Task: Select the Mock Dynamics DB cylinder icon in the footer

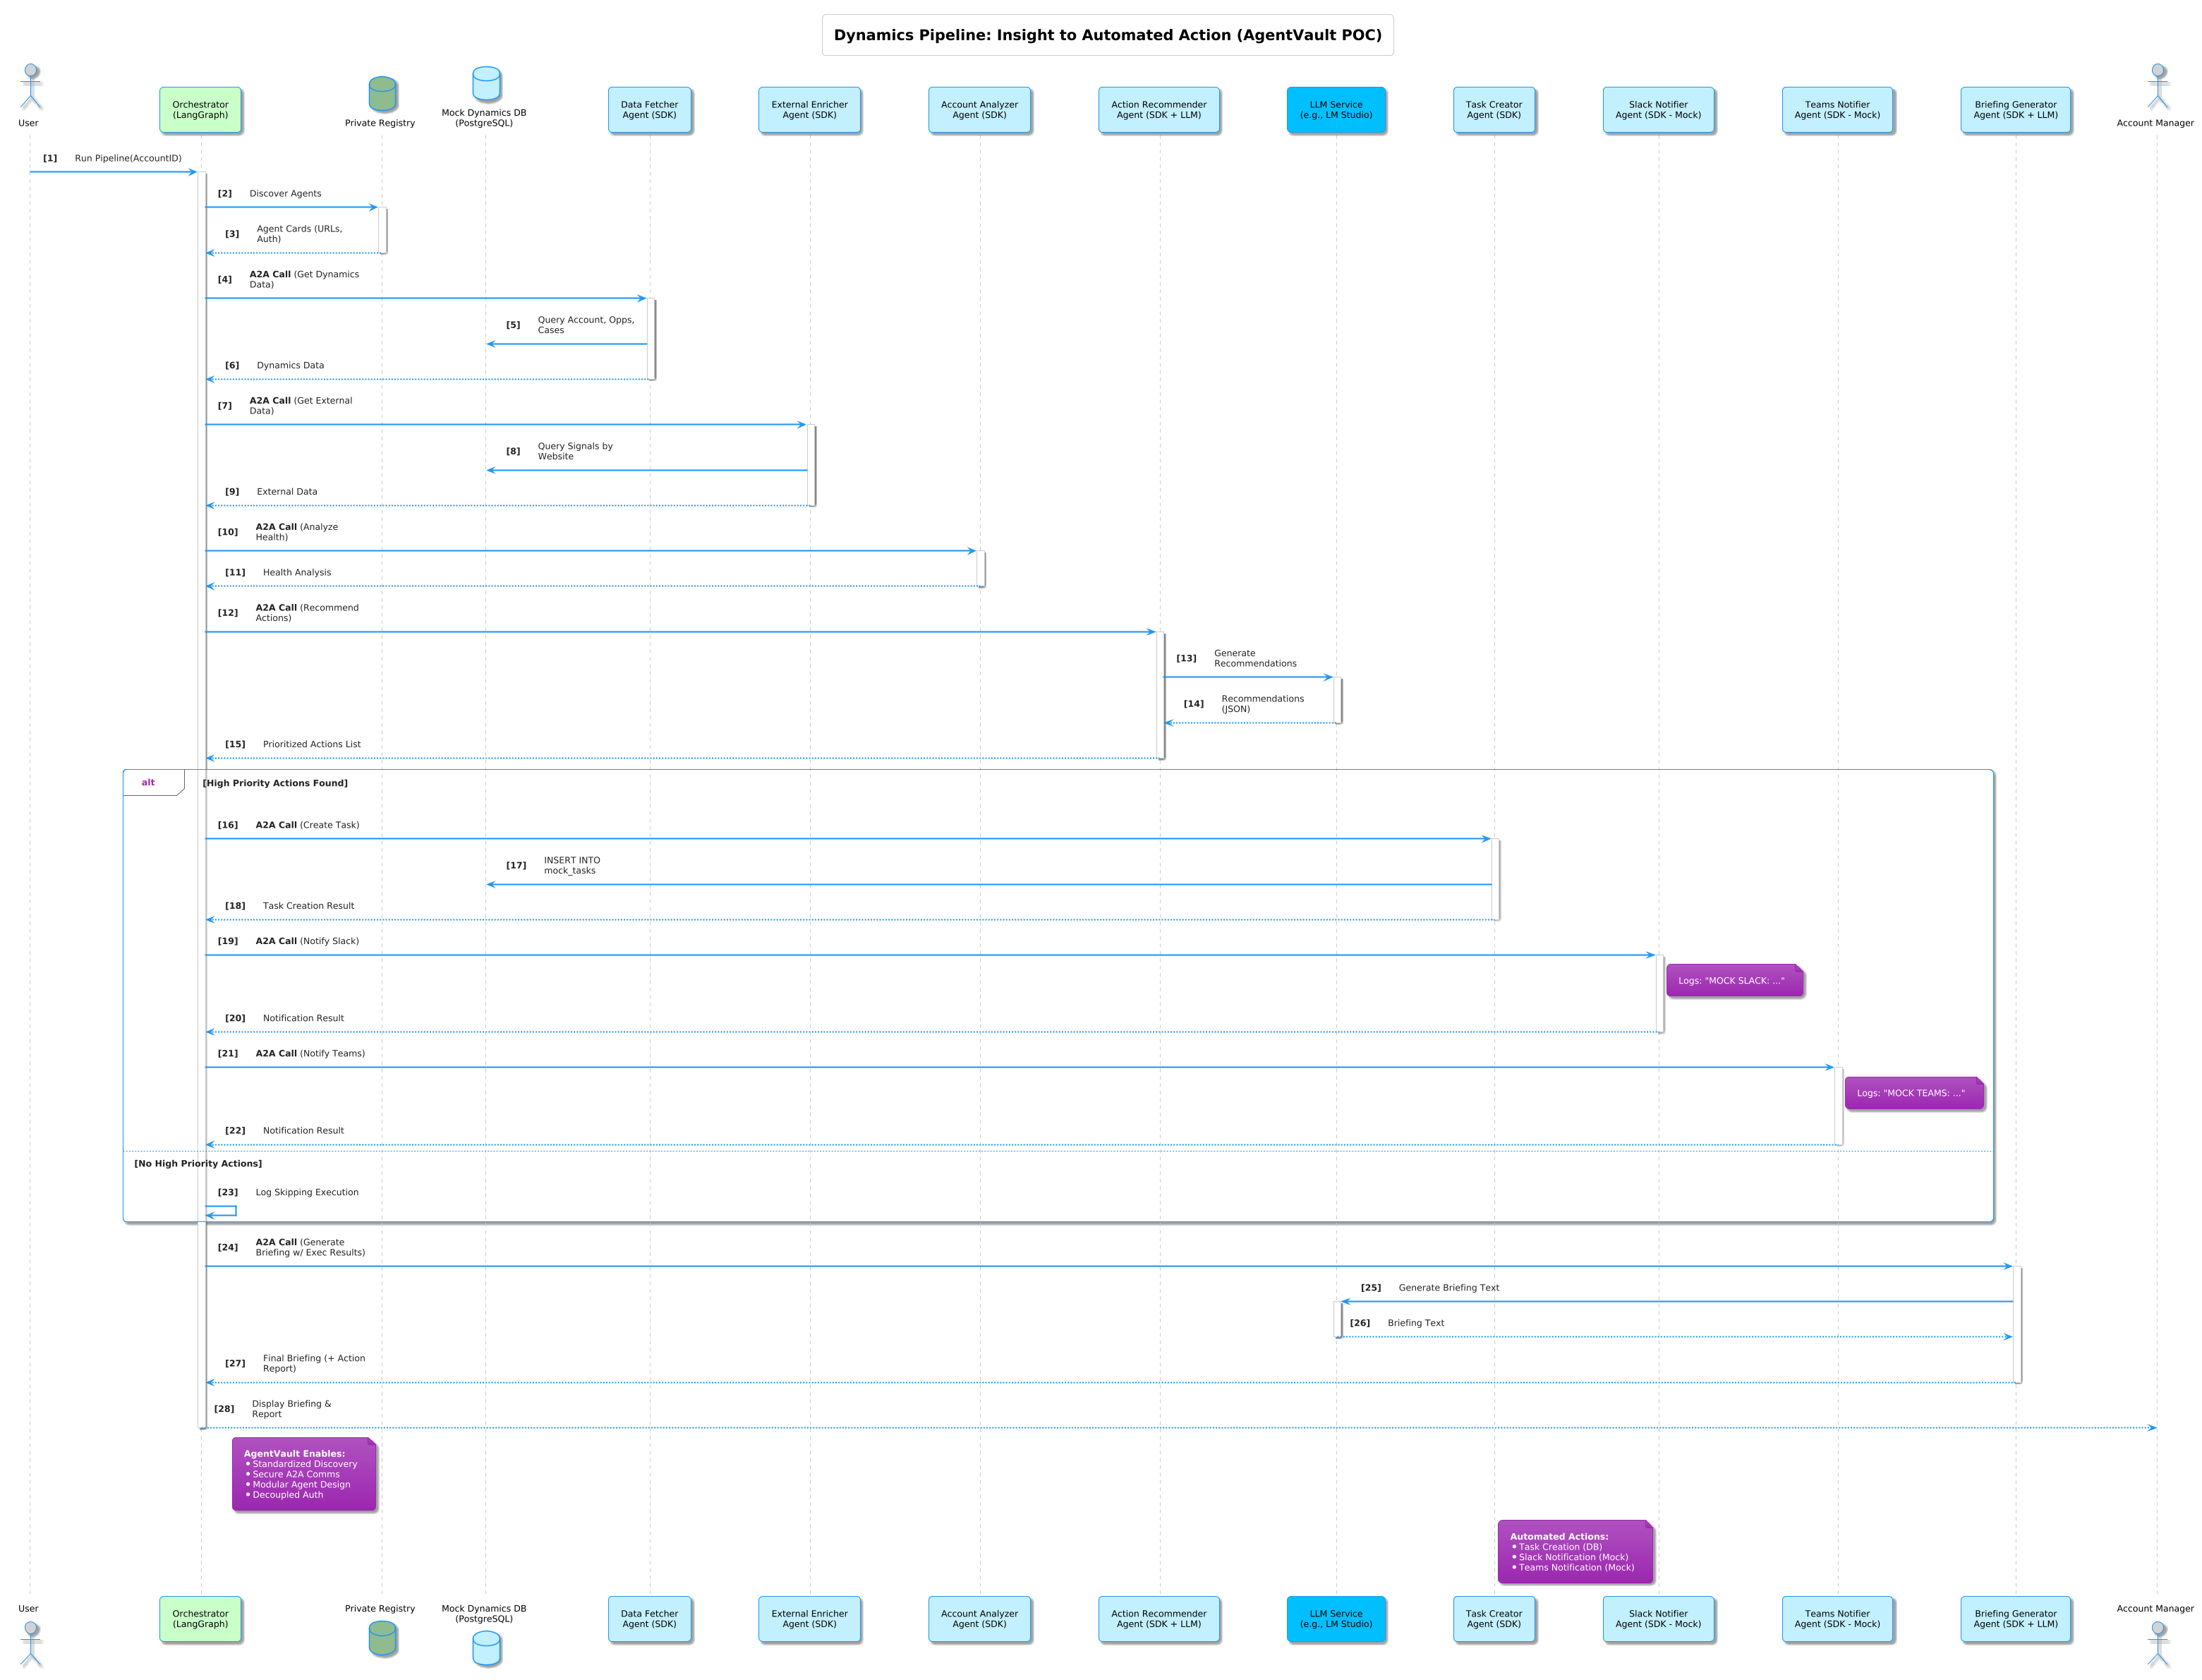Action: (486, 1648)
